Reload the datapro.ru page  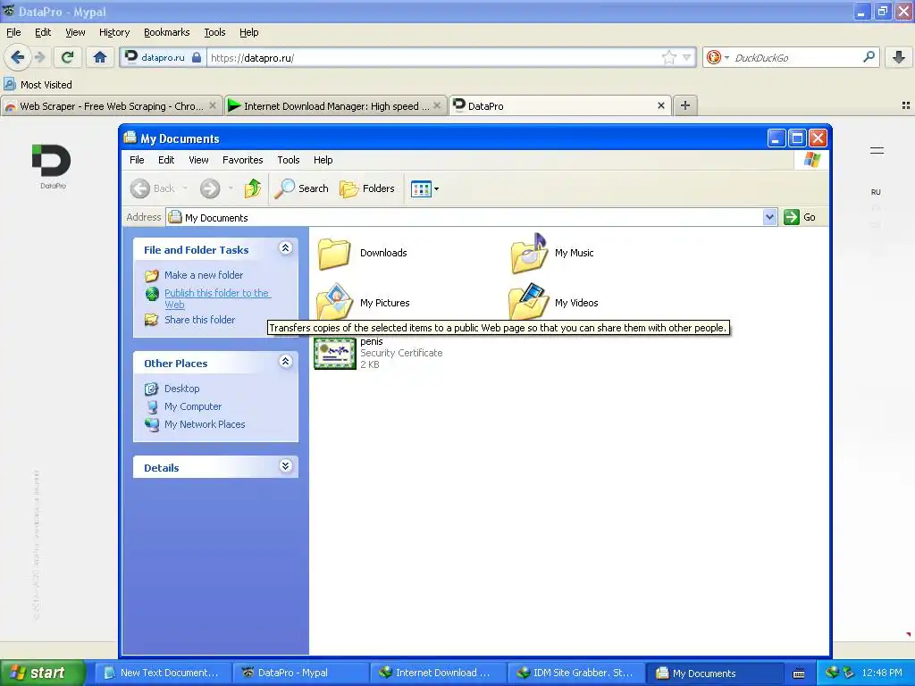pos(67,57)
